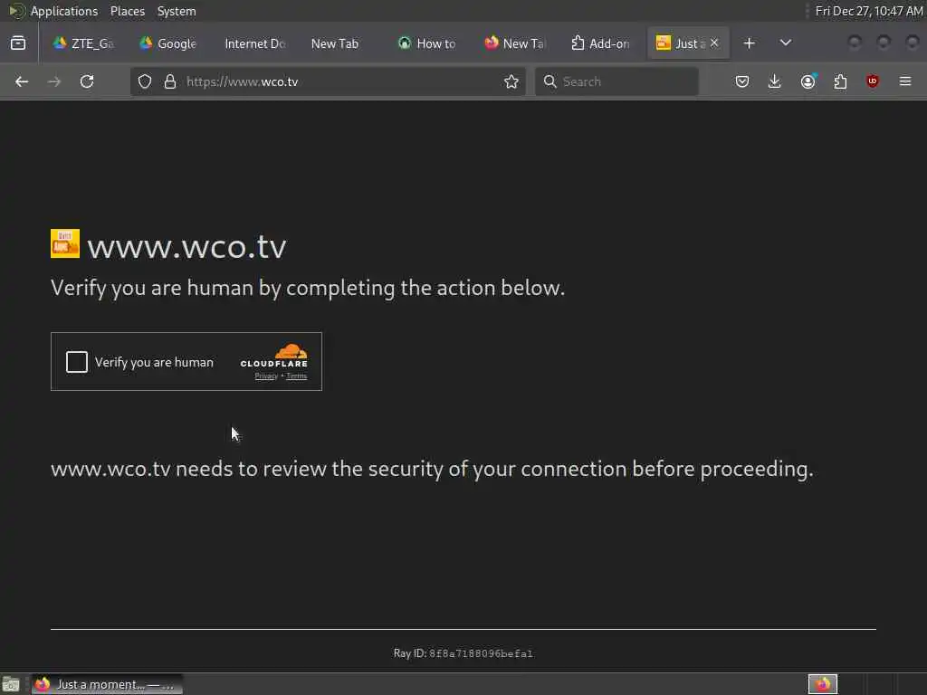Switch to the ZTE_Ga tab
The image size is (927, 695).
[84, 43]
